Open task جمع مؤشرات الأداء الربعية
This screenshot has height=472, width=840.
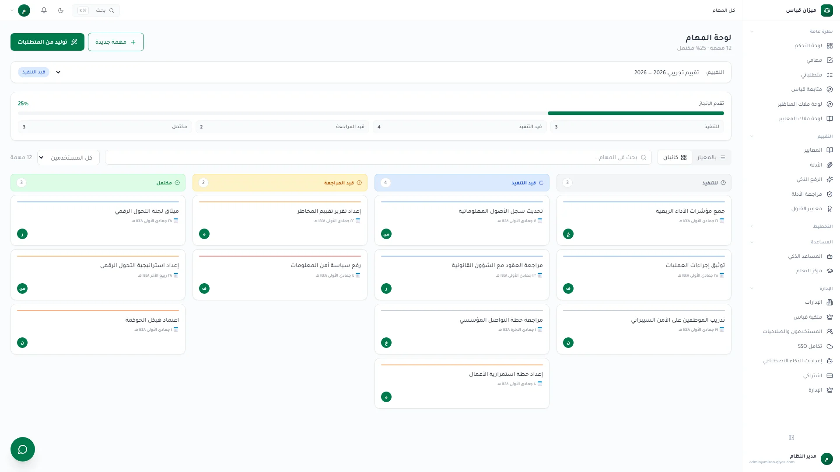pyautogui.click(x=644, y=220)
